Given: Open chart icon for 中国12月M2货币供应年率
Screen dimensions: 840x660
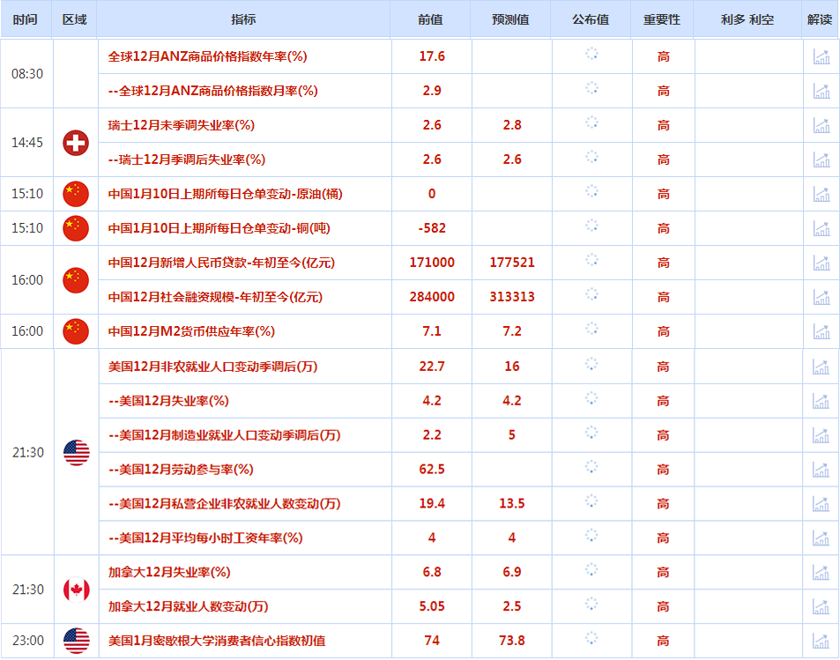Looking at the screenshot, I should click(821, 330).
